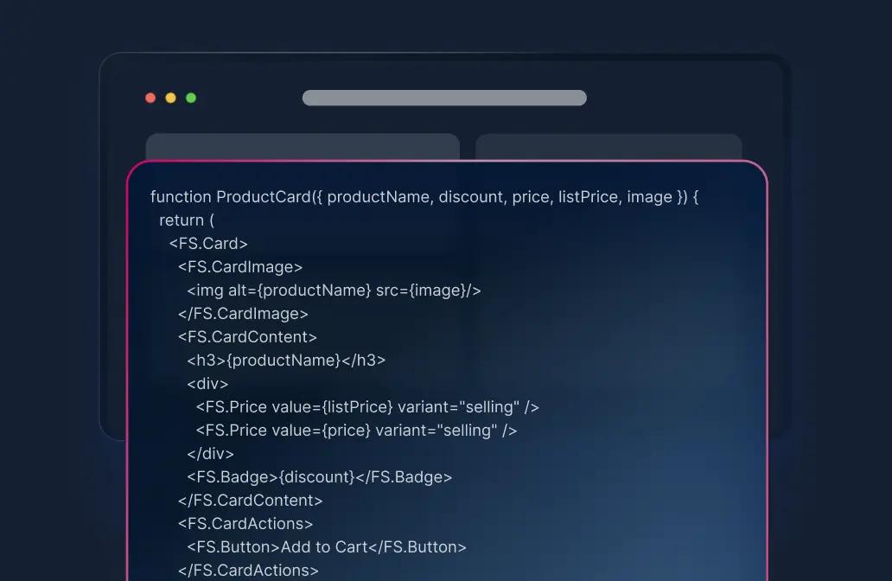Viewport: 892px width, 581px height.
Task: Select the browser address bar pill
Action: [x=443, y=98]
